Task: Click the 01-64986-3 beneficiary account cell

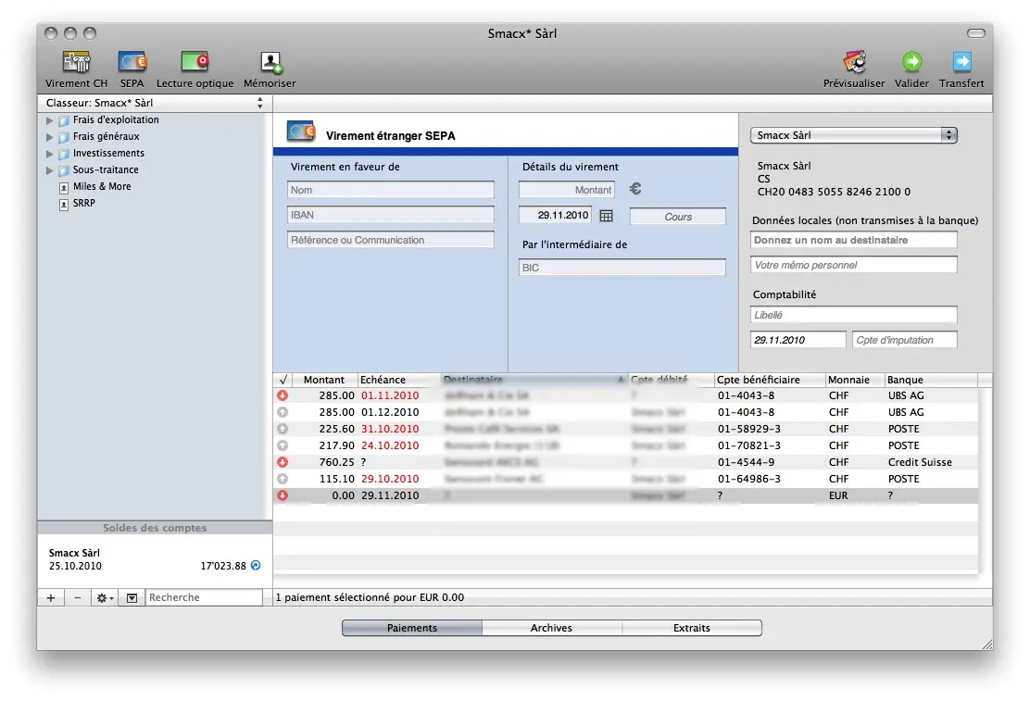Action: [x=748, y=479]
